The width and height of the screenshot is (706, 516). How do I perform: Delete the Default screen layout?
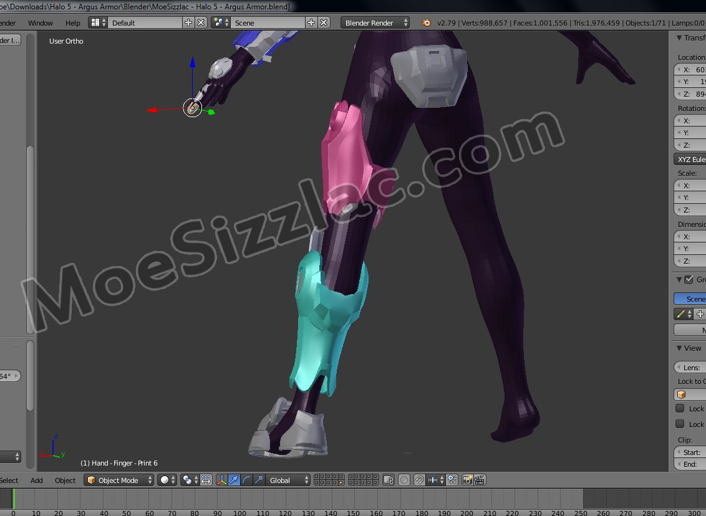coord(201,22)
